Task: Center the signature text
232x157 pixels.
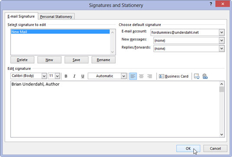Action: coord(141,76)
